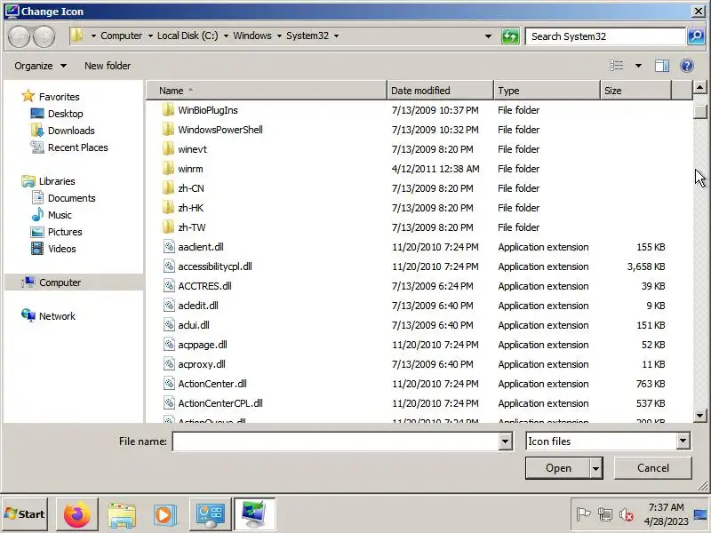Select the WinBioPlugIns folder icon
Image resolution: width=711 pixels, height=533 pixels.
[168, 109]
